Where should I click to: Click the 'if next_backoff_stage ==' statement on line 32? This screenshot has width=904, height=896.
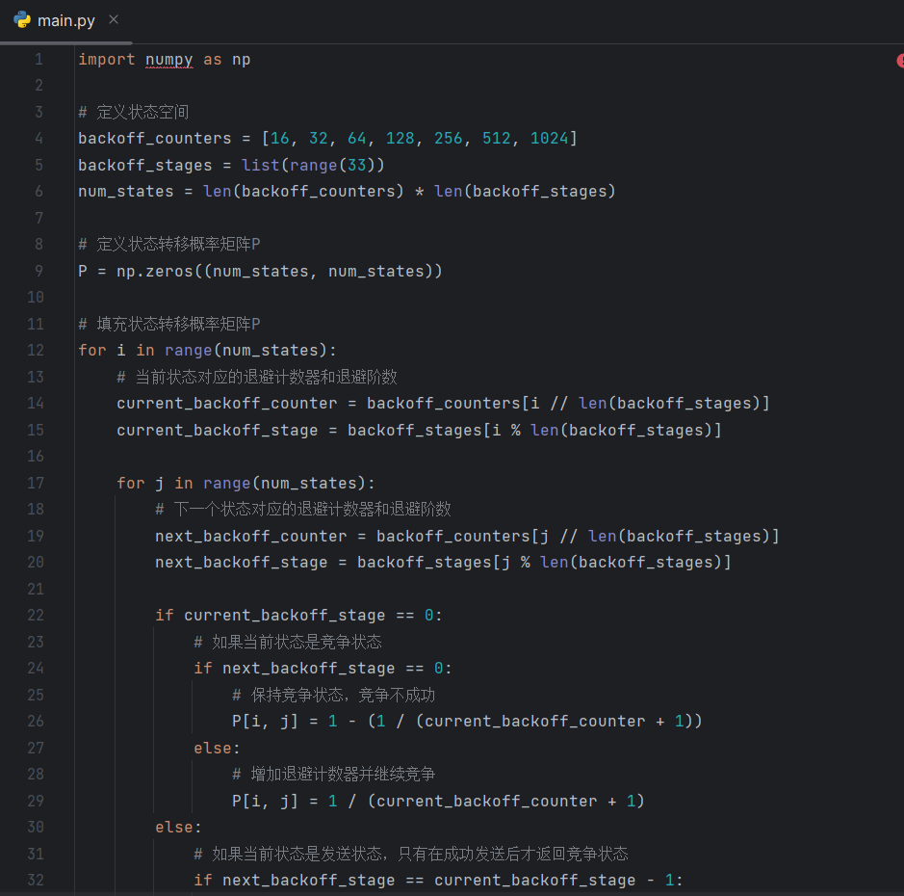[x=438, y=881]
